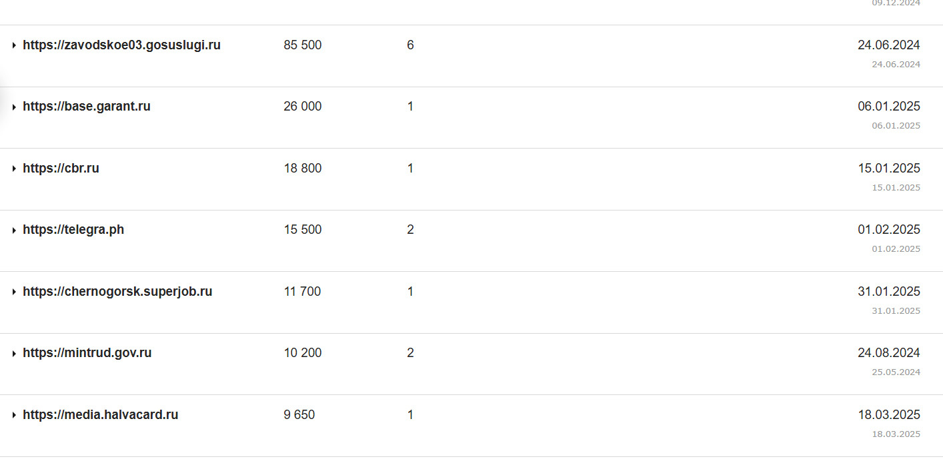943x461 pixels.
Task: Click the 26 000 value
Action: [302, 107]
